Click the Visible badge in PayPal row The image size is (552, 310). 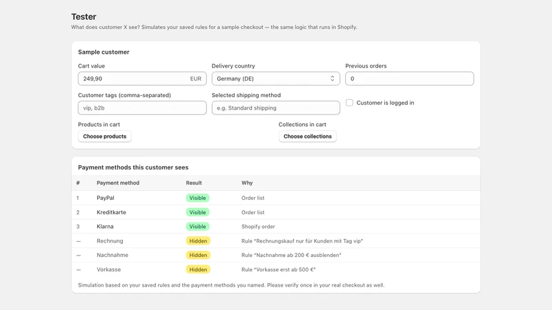[197, 198]
